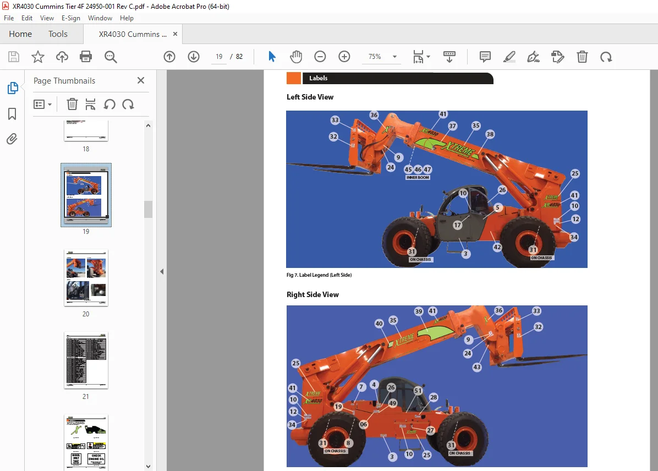
Task: Zoom out with minus button
Action: [320, 57]
